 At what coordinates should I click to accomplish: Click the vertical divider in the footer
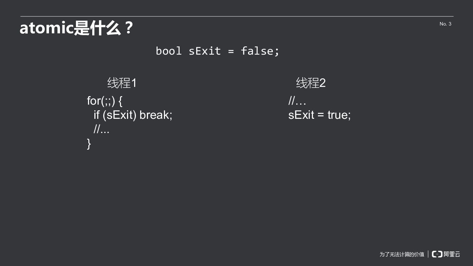point(428,254)
